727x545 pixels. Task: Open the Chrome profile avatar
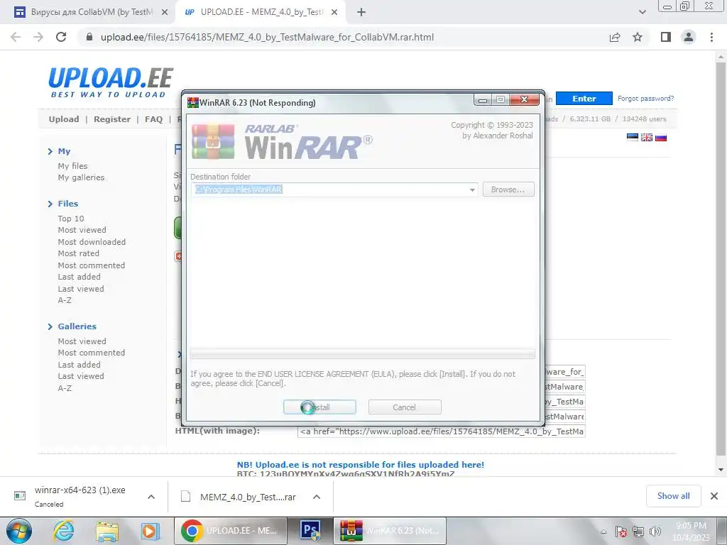click(x=689, y=37)
